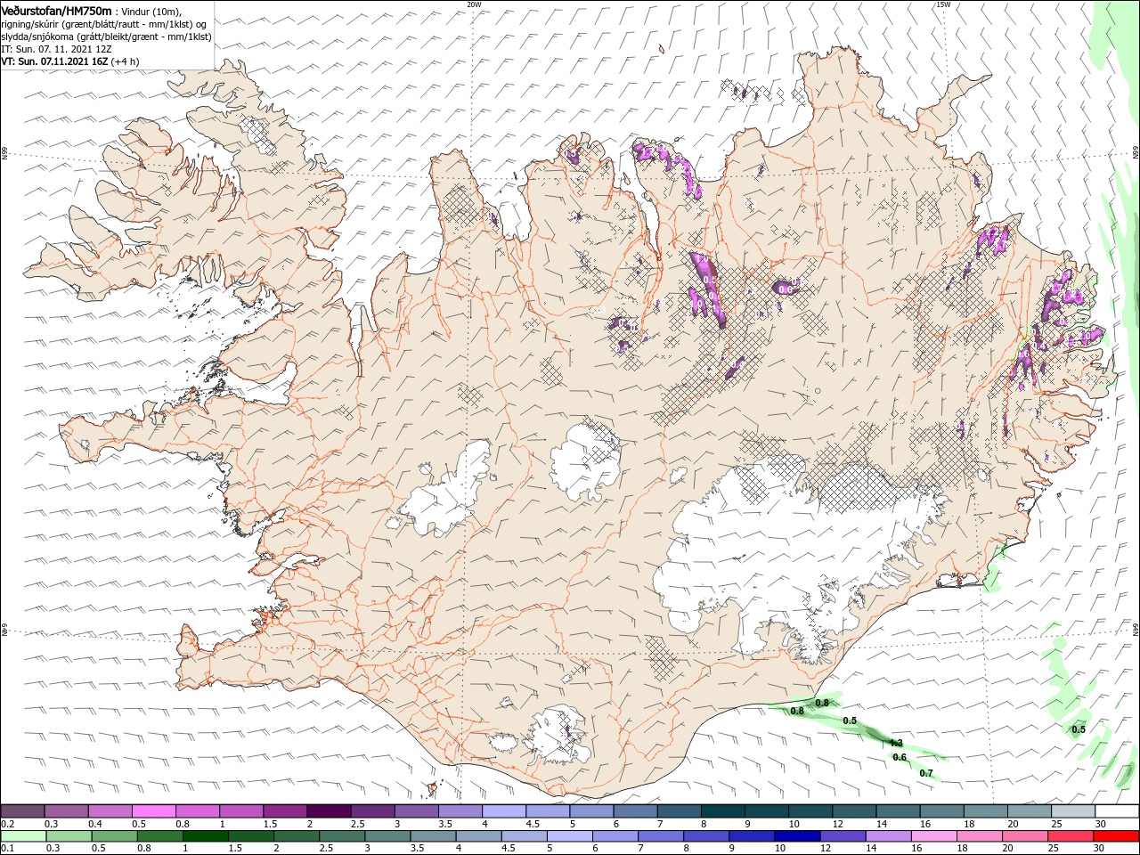Pick the darkest purple snow swatch at 2

pyautogui.click(x=329, y=810)
